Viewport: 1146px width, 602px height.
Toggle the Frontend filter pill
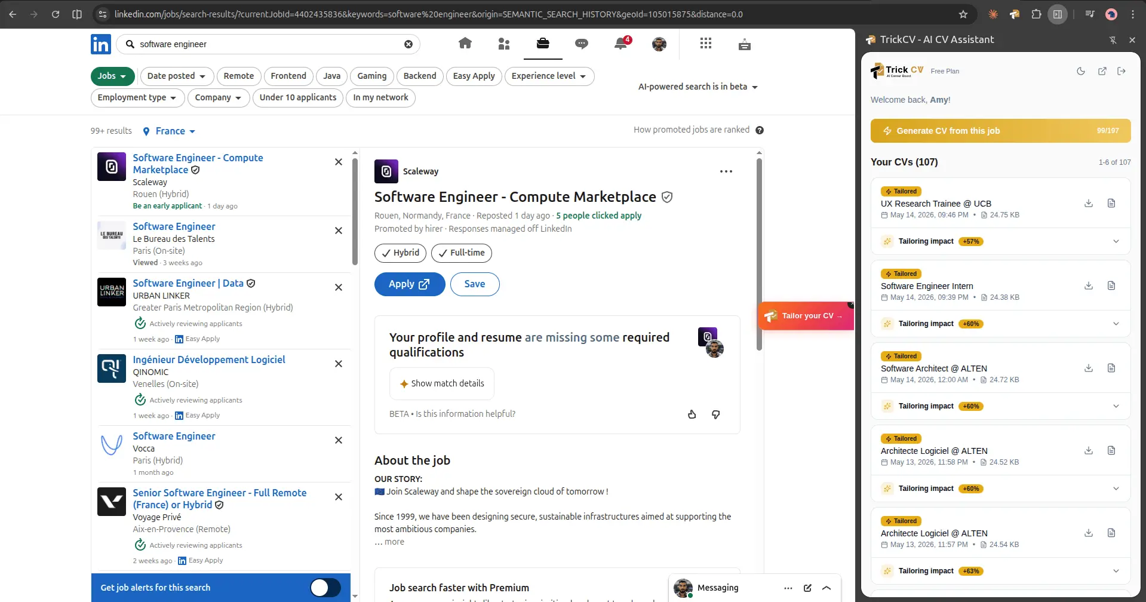coord(288,76)
